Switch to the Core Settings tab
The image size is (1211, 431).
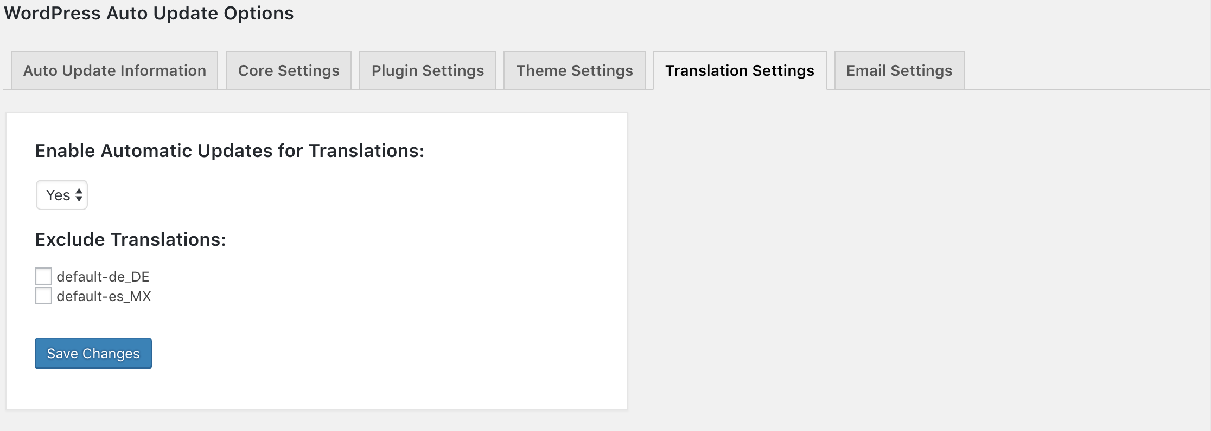289,70
